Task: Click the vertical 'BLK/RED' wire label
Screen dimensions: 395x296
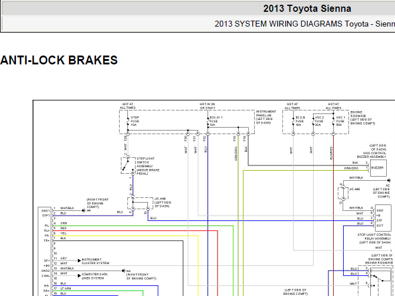Action: tap(331, 153)
